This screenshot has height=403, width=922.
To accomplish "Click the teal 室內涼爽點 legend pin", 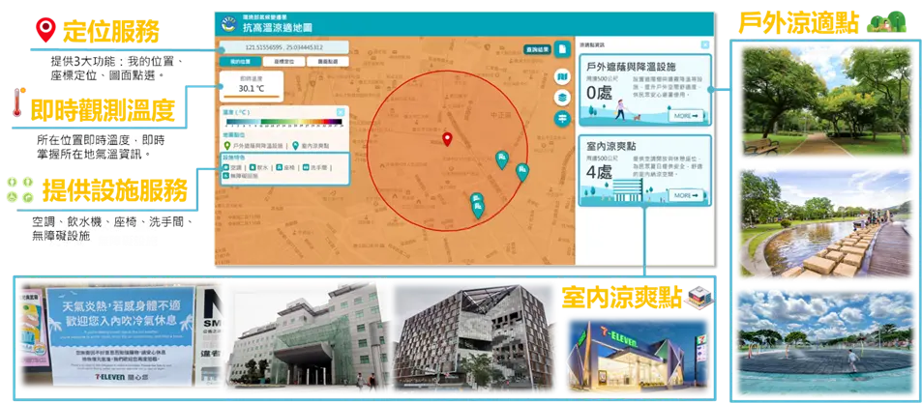I will [294, 145].
